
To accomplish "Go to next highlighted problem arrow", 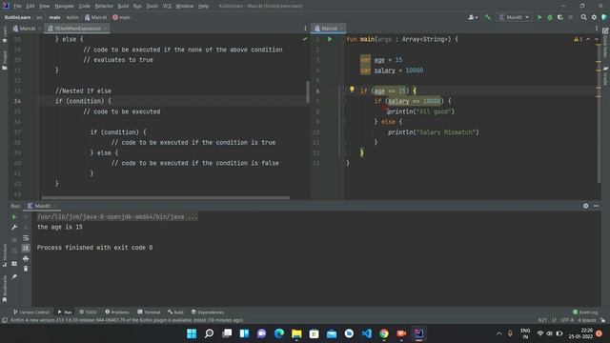I will coord(597,39).
